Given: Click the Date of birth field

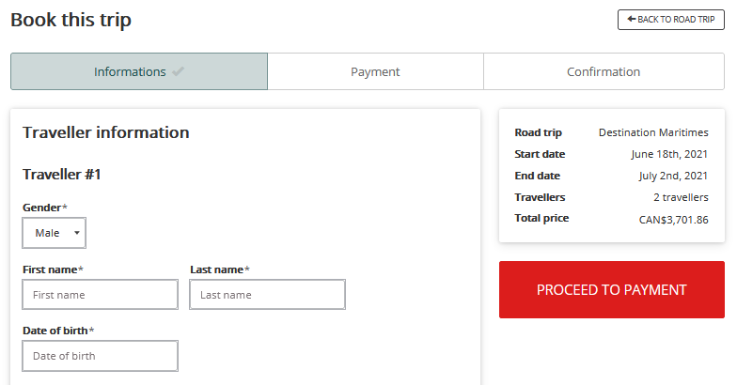Looking at the screenshot, I should [100, 356].
